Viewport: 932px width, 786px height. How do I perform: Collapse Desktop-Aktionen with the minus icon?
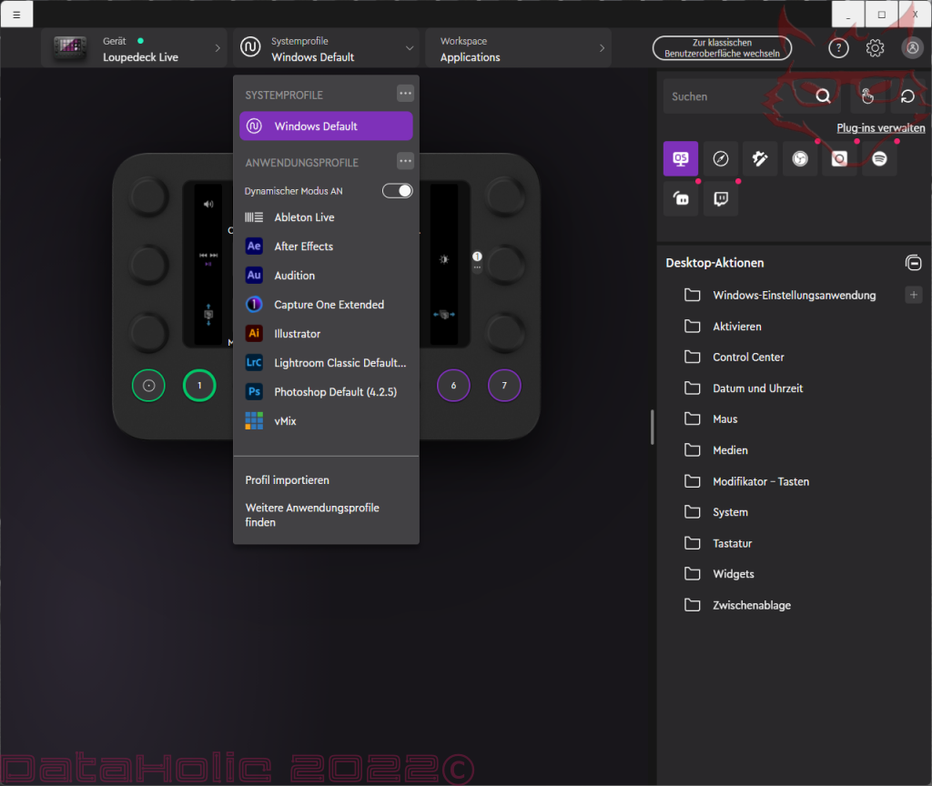coord(913,262)
